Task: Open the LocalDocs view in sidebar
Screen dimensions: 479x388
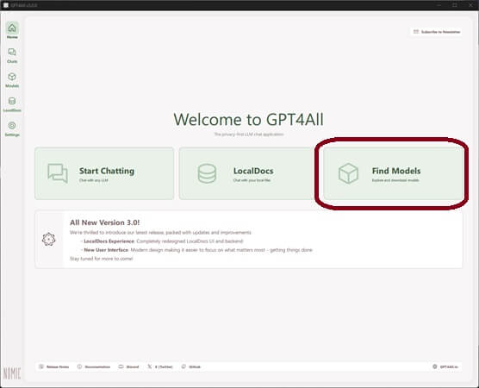Action: (x=12, y=104)
